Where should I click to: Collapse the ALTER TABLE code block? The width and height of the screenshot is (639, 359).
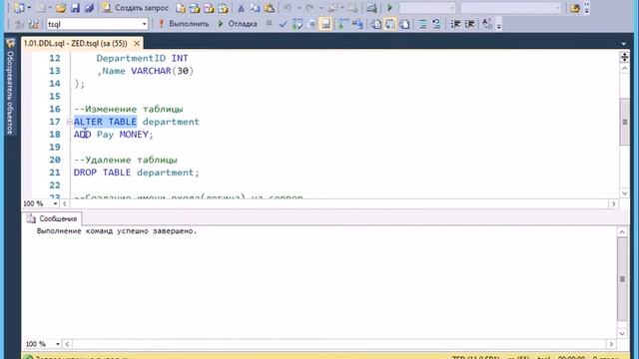point(69,122)
